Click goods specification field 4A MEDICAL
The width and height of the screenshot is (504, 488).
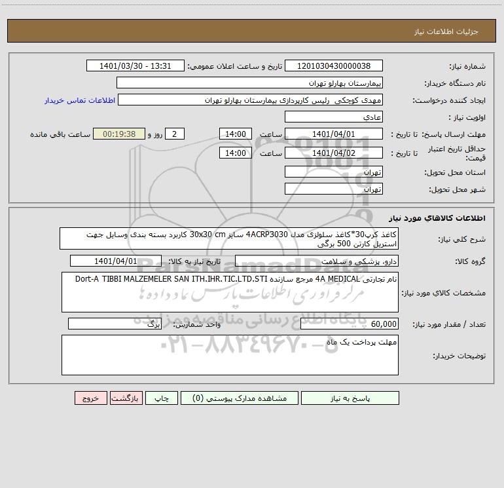pyautogui.click(x=230, y=292)
